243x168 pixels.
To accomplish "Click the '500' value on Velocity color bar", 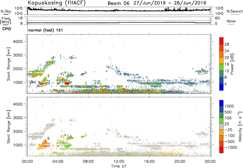I will click(229, 112).
